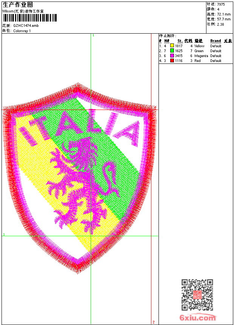Viewport: 234px width, 325px height.
Task: Click the QR code above the 6xiu.com logo
Action: [x=197, y=295]
